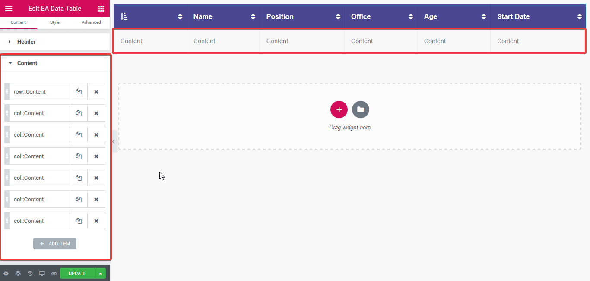Open page settings gear icon
This screenshot has width=590, height=281.
6,273
